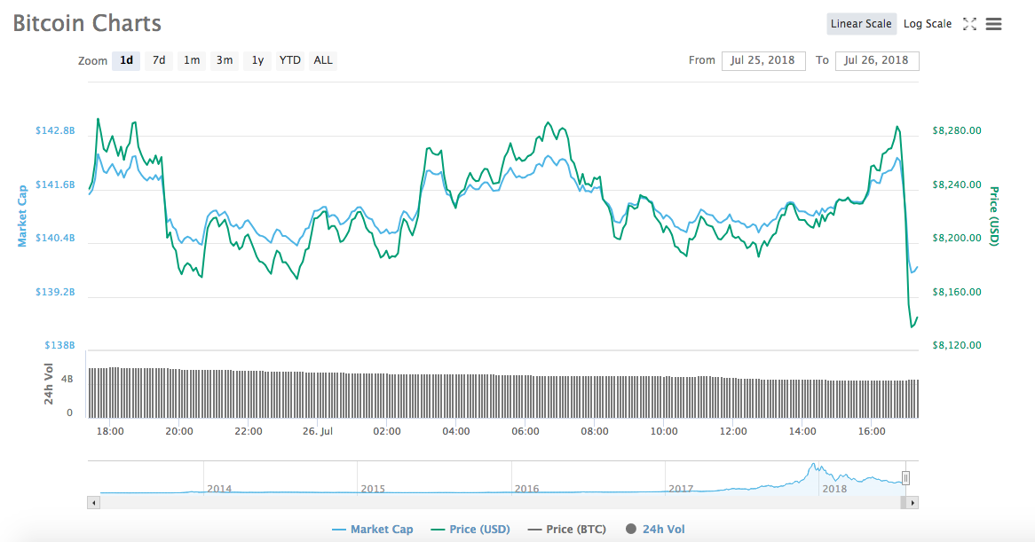Click the $8,120.00 price axis label

(957, 345)
